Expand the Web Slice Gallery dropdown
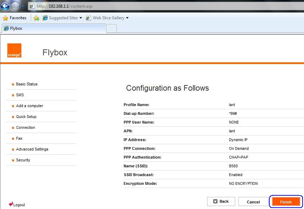 (x=127, y=18)
